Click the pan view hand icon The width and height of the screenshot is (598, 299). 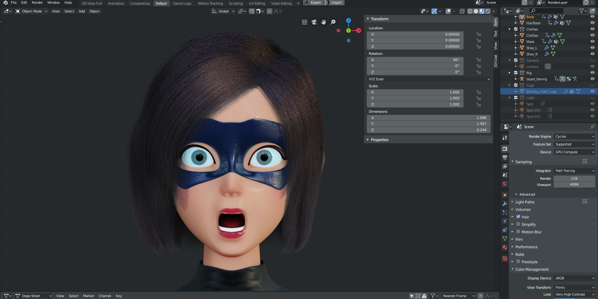[x=324, y=22]
